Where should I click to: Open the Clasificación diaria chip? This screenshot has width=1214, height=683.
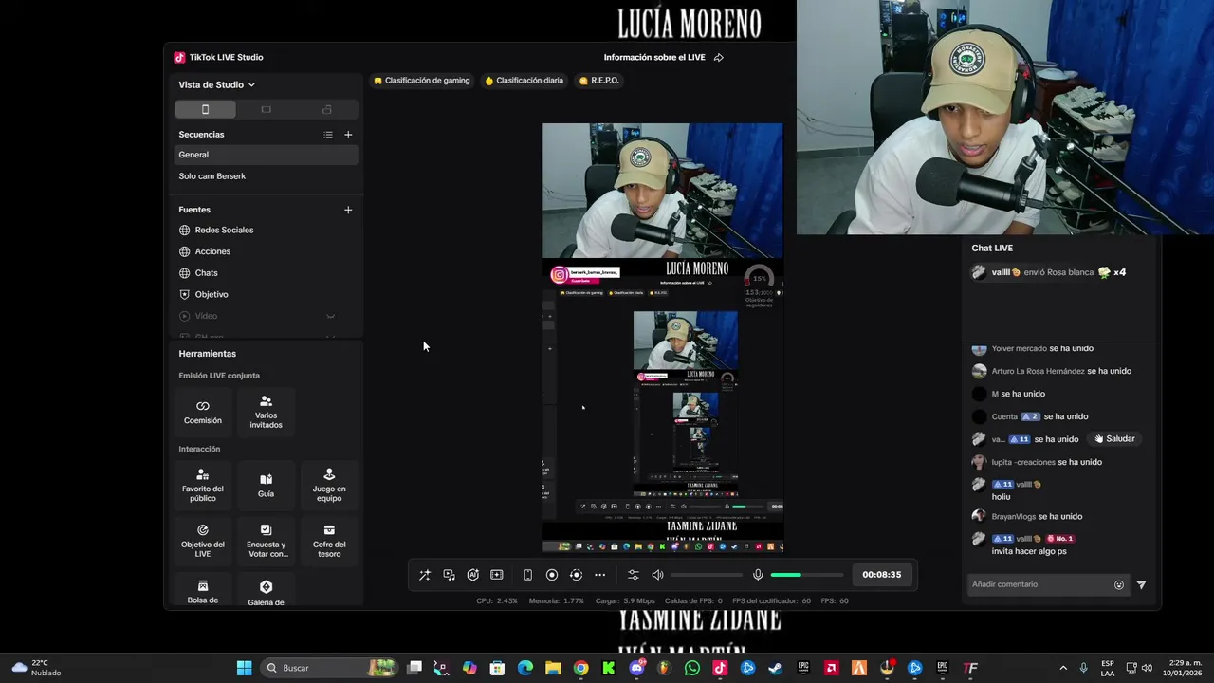[524, 81]
